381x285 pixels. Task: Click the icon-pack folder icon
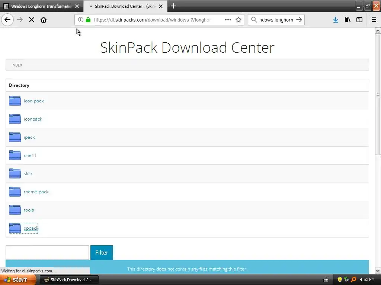tap(15, 101)
